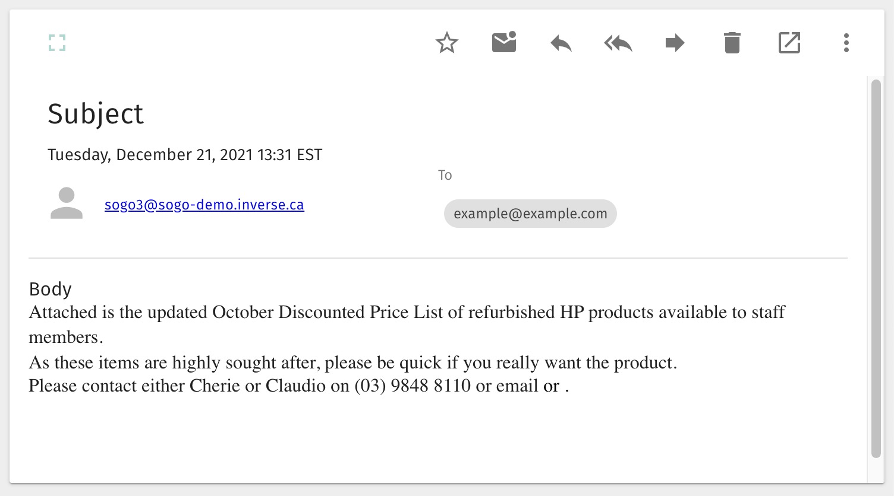Mark the message as unread

[x=504, y=43]
